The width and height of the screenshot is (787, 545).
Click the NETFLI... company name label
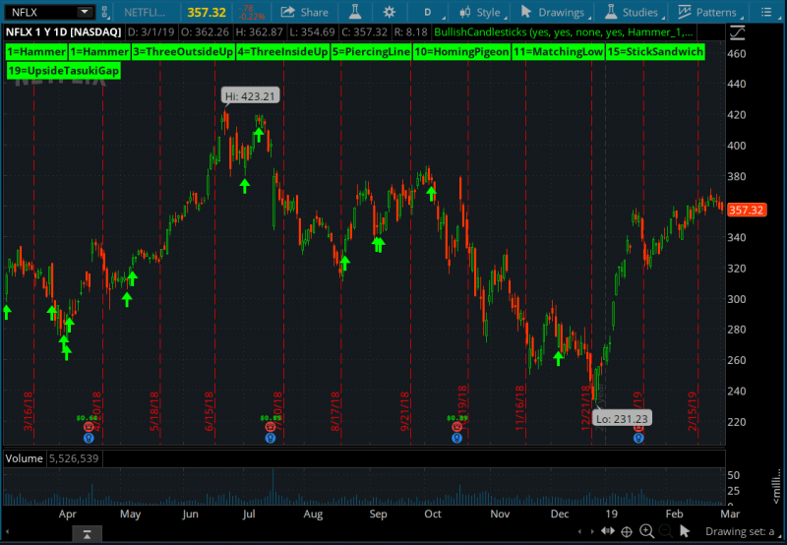pyautogui.click(x=145, y=12)
